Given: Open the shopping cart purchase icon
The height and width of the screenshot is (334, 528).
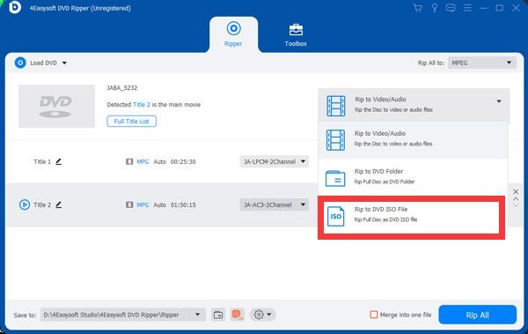Looking at the screenshot, I should [x=417, y=8].
